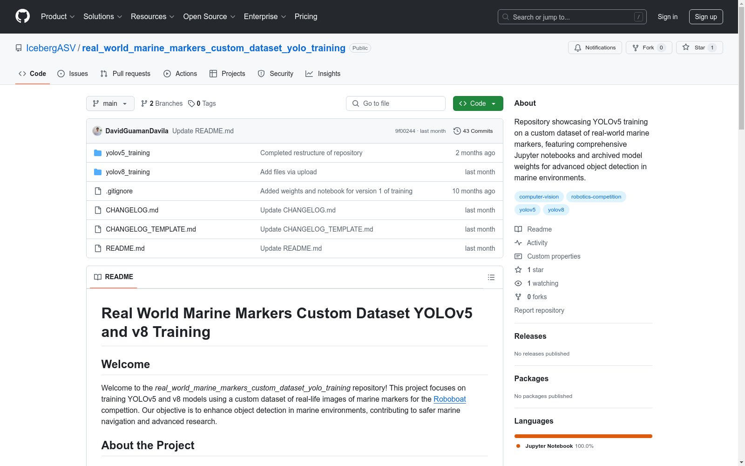The height and width of the screenshot is (466, 745).
Task: Click the repository icon before IcebergASV
Action: click(19, 48)
